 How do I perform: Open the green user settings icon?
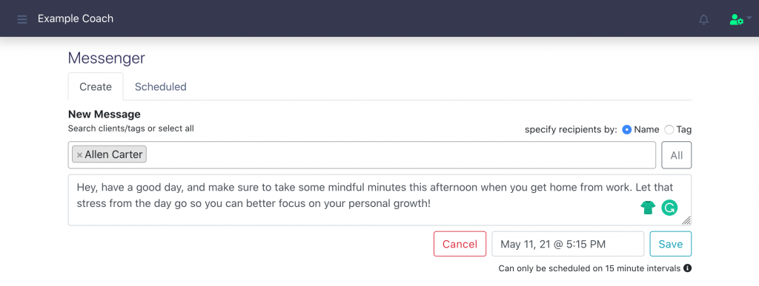(x=736, y=20)
